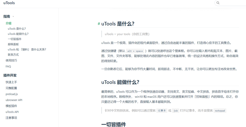This screenshot has width=246, height=127.
Task: Click paragraph starting 一旦你熟悉它后
Action: 170,69
